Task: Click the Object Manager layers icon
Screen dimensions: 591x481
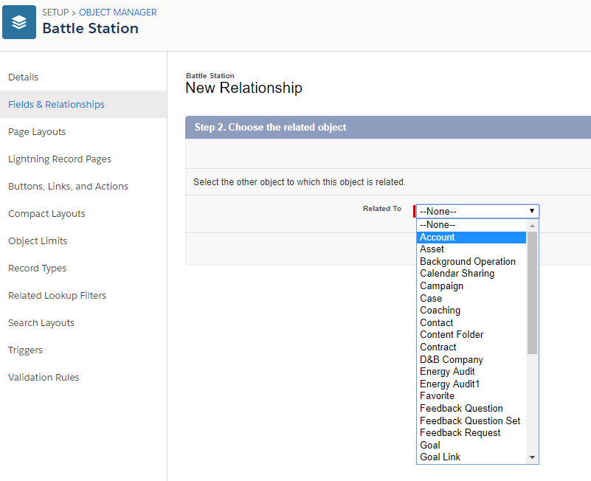Action: click(x=19, y=22)
